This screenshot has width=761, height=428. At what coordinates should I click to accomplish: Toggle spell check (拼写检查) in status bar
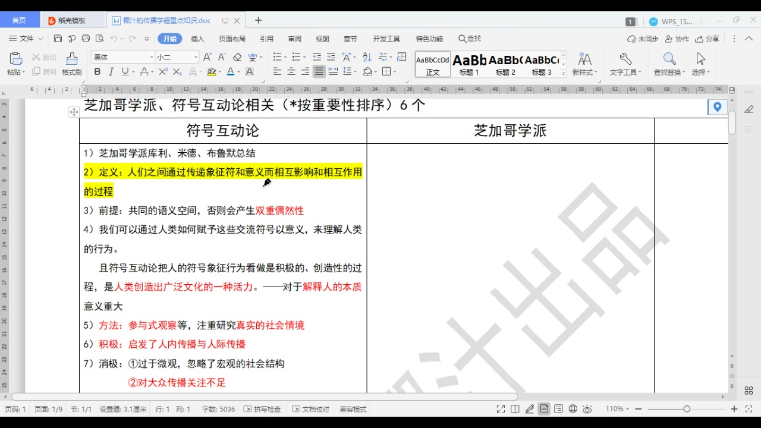[x=262, y=409]
